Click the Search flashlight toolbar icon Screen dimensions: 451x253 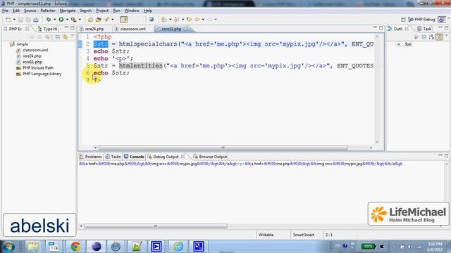click(x=106, y=20)
